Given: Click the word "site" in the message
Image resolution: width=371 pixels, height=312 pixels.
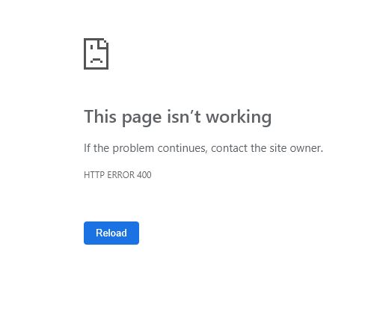Looking at the screenshot, I should click(x=278, y=148).
